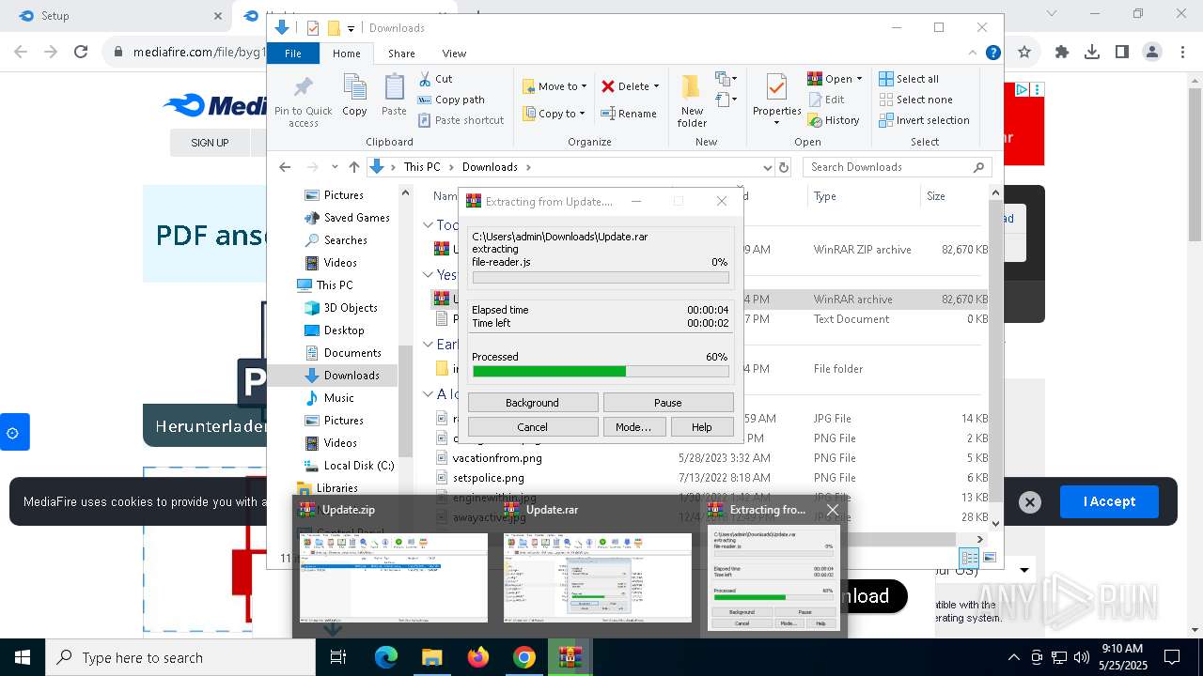
Task: Click the Explorer Back arrow
Action: coord(285,167)
